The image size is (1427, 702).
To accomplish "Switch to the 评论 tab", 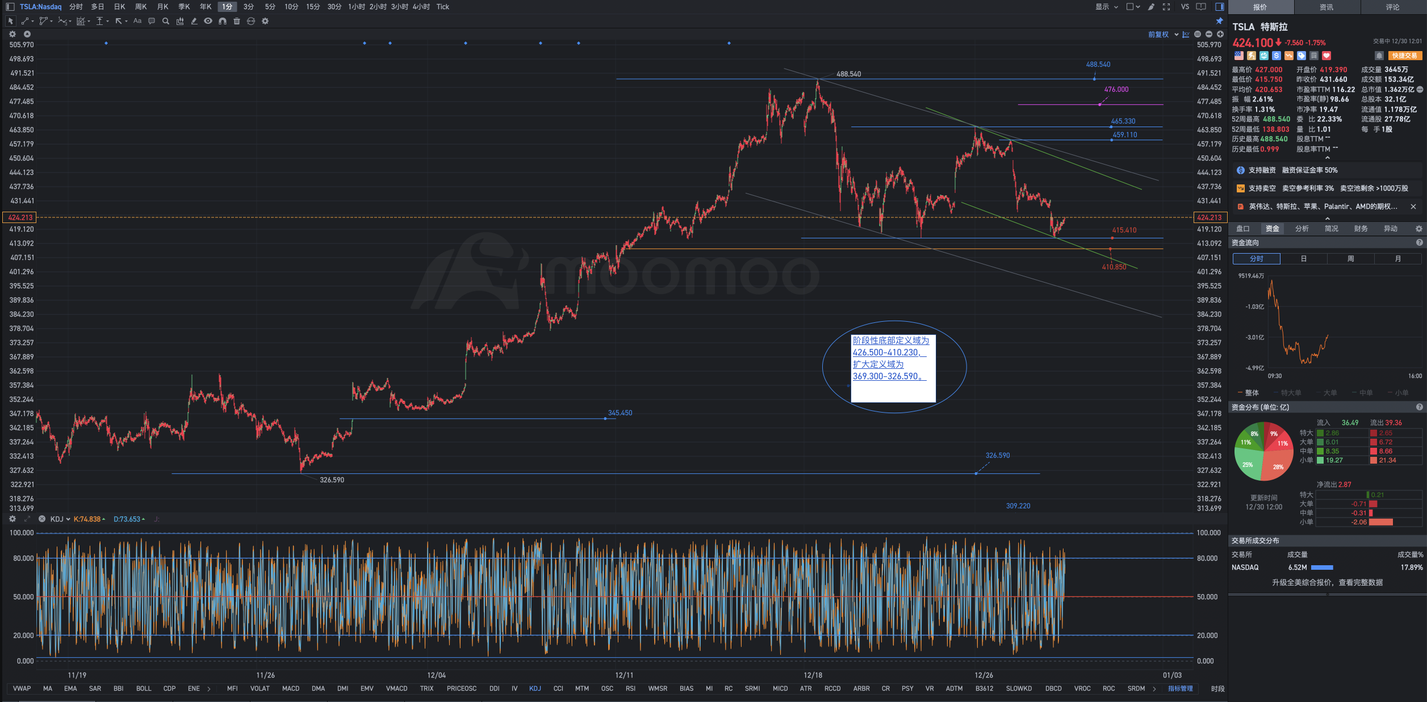I will pyautogui.click(x=1392, y=7).
